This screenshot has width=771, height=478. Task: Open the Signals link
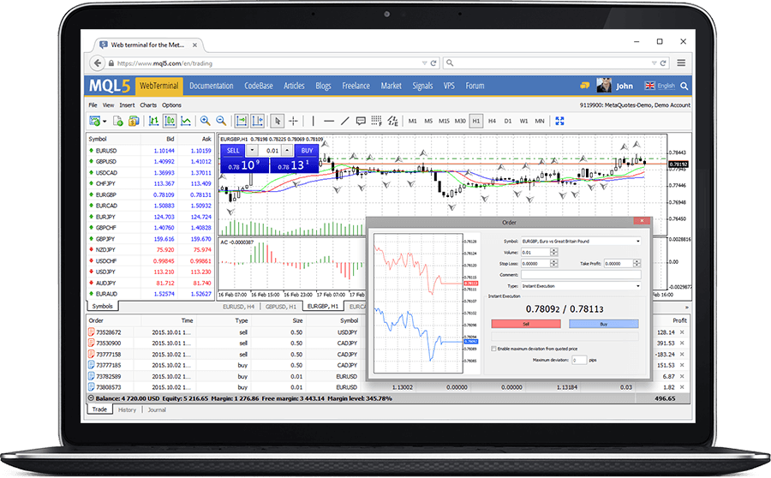pyautogui.click(x=422, y=86)
